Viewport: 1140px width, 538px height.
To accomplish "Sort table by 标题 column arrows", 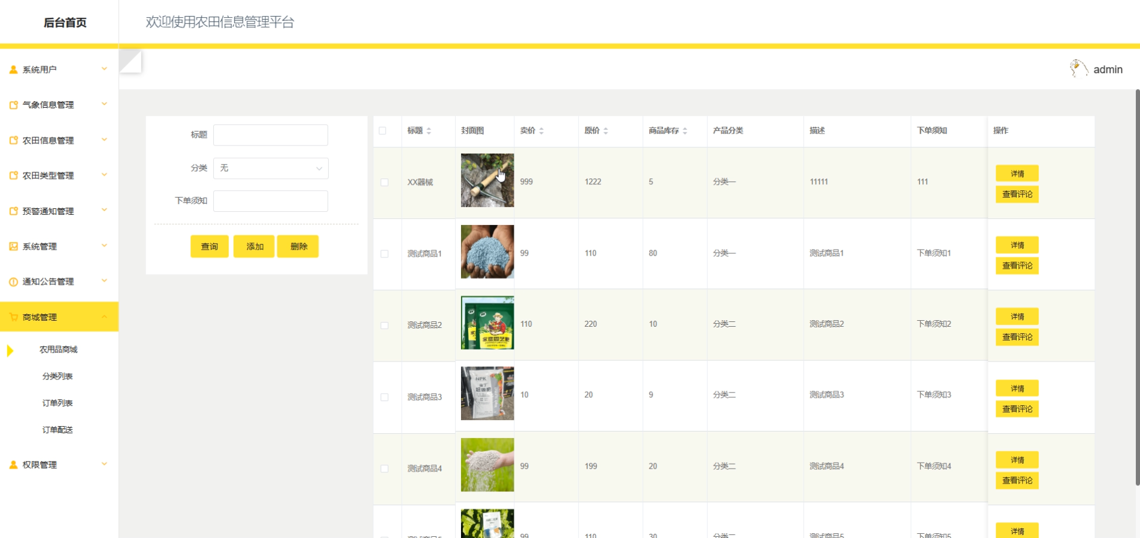I will click(x=429, y=130).
